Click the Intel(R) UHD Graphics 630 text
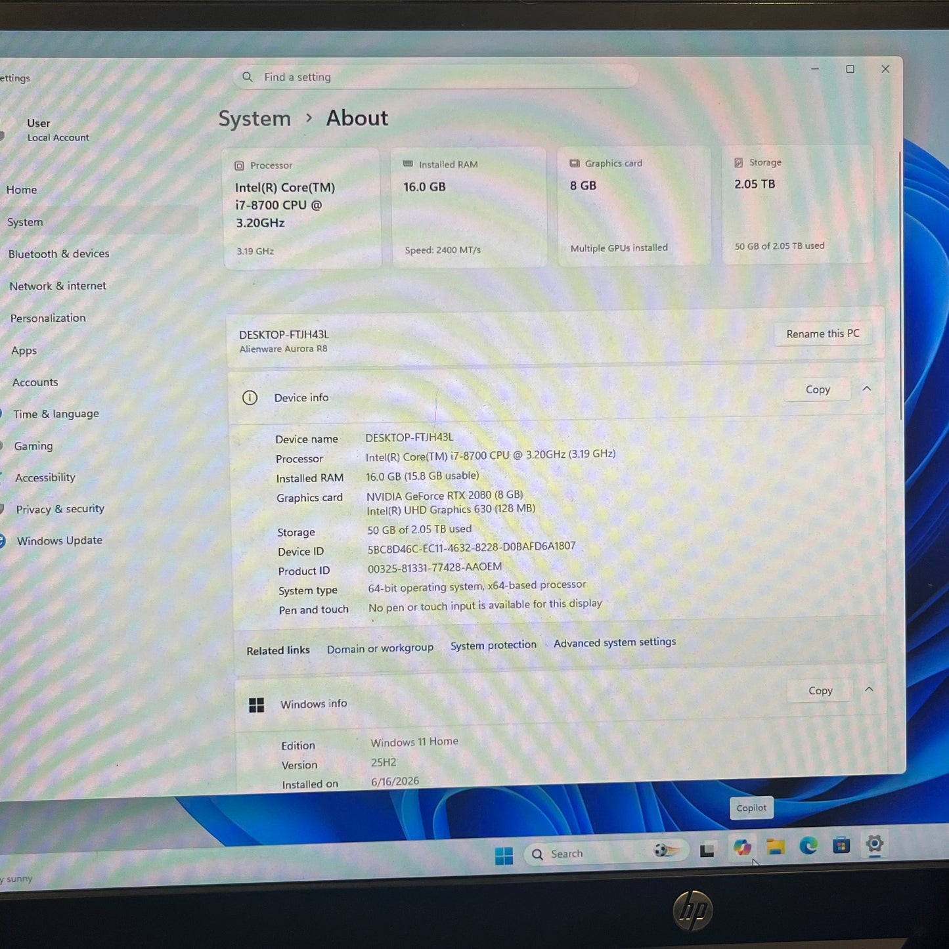Viewport: 949px width, 949px height. pyautogui.click(x=451, y=510)
